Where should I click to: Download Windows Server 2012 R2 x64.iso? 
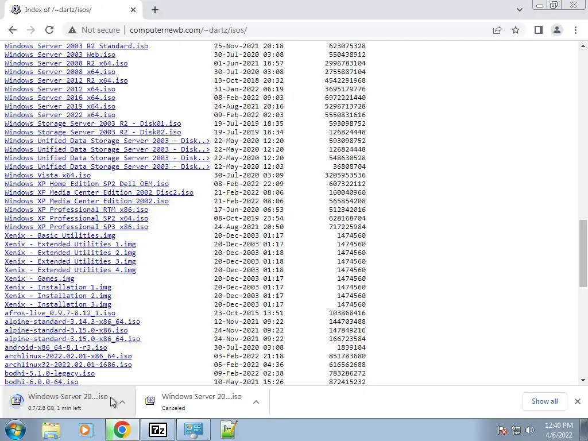click(66, 80)
